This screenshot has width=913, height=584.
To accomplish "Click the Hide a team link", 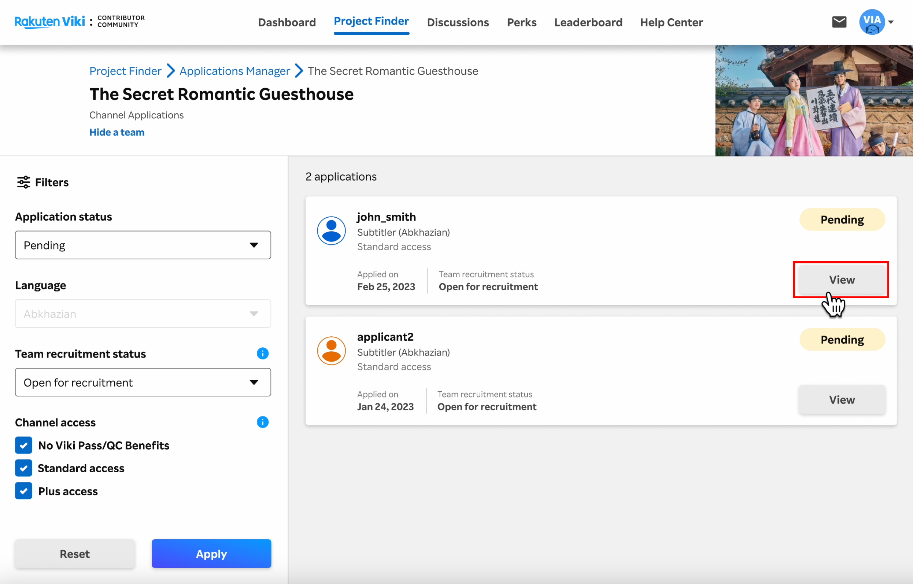I will pyautogui.click(x=117, y=132).
